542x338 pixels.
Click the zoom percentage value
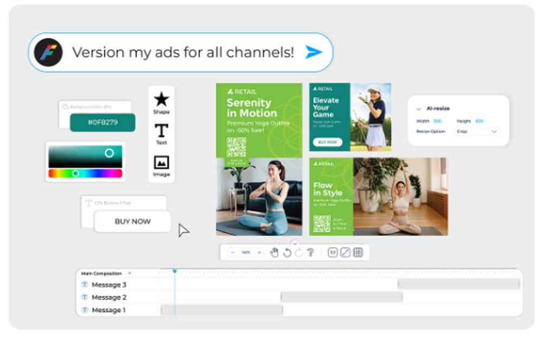click(246, 252)
